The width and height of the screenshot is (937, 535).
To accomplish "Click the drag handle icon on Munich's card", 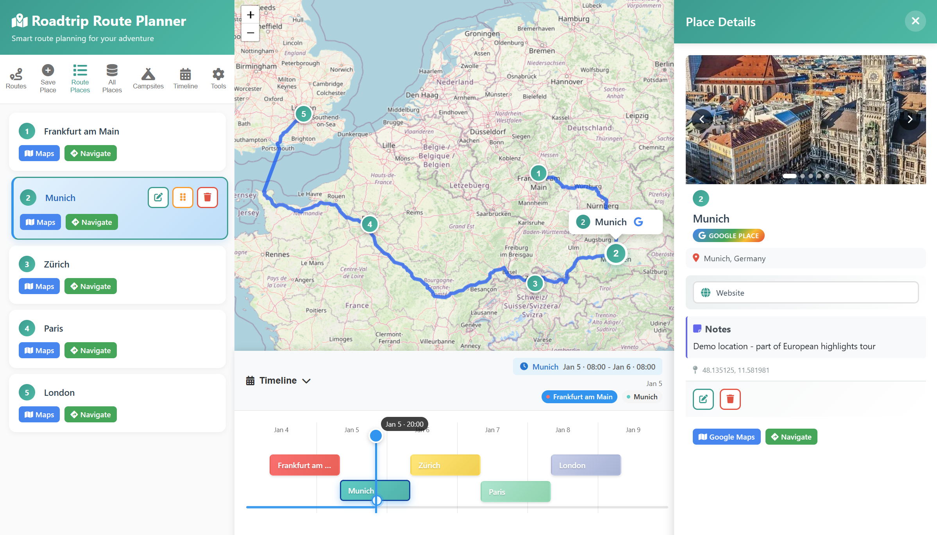I will coord(182,197).
